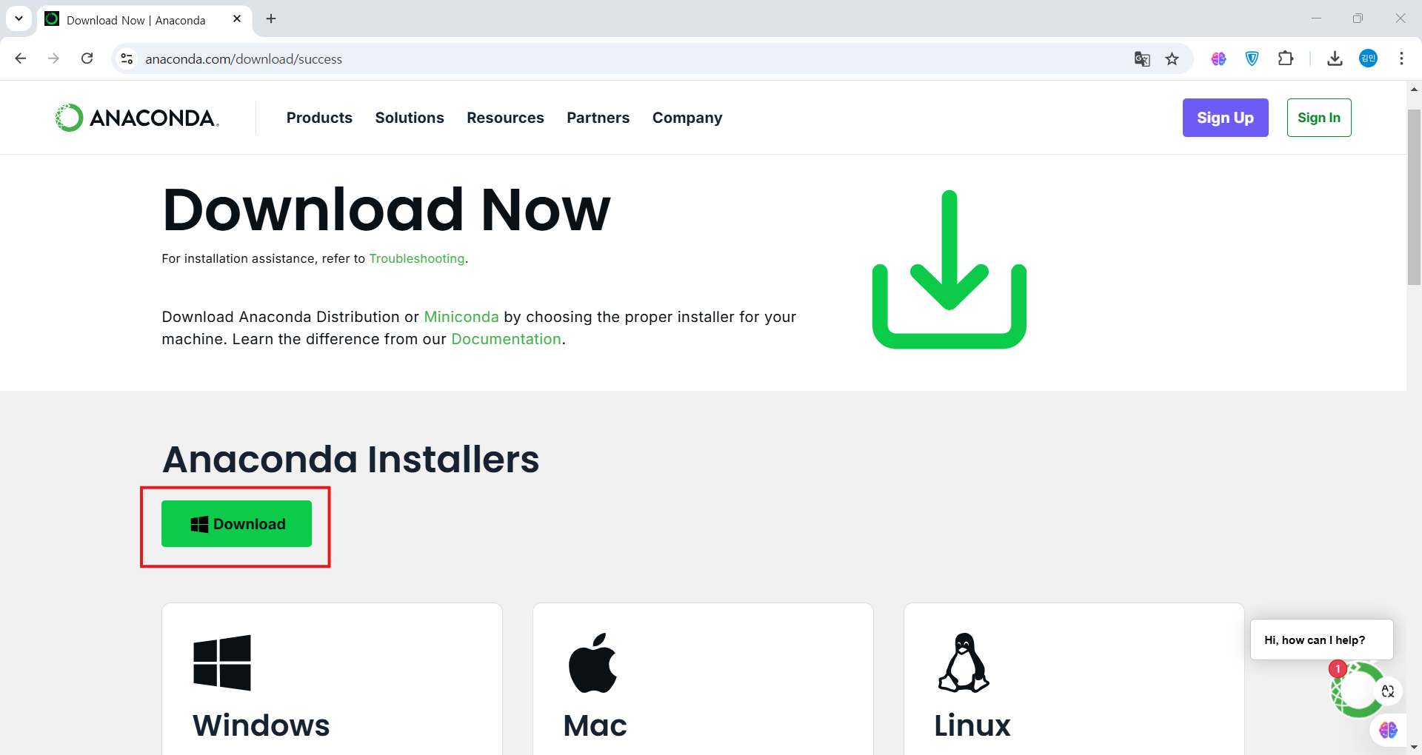This screenshot has height=755, width=1422.
Task: Open the blue shield extension icon
Action: (x=1252, y=58)
